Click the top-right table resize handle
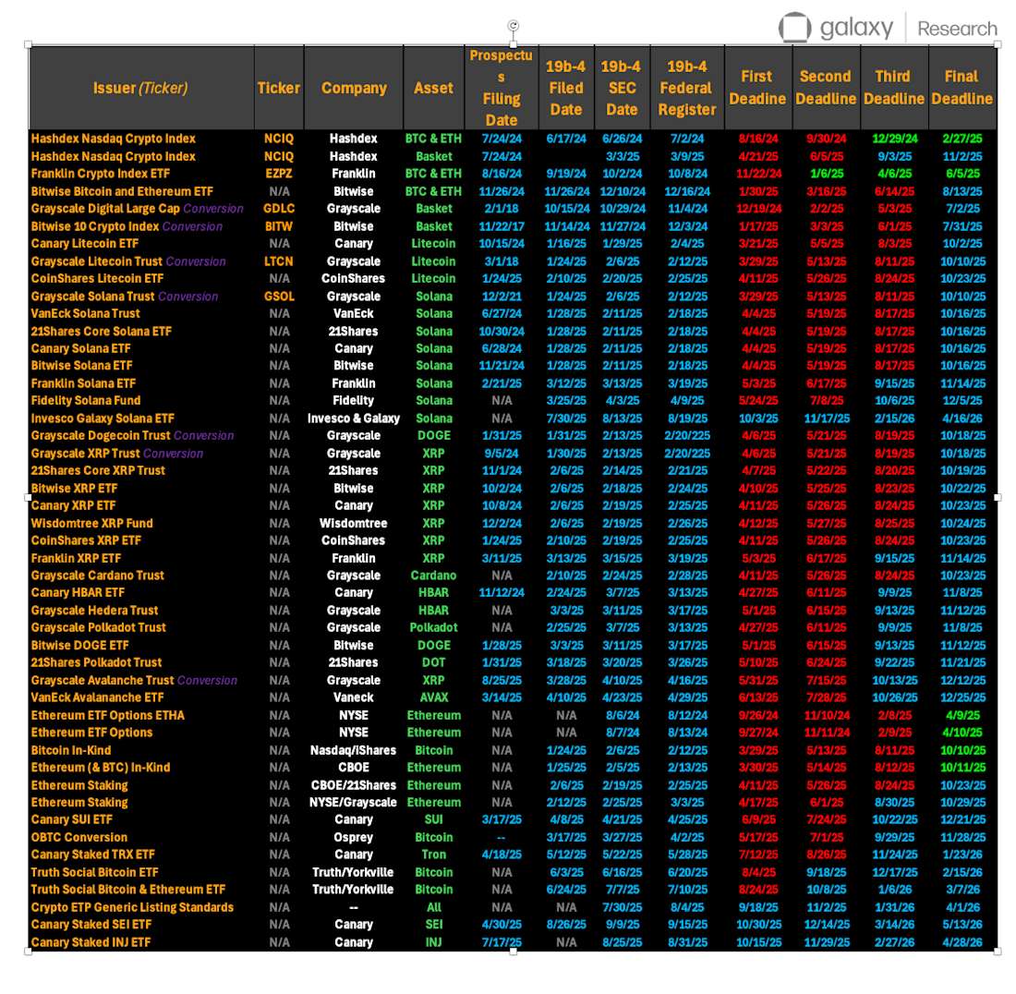Viewport: 1016px width, 994px height. click(998, 42)
